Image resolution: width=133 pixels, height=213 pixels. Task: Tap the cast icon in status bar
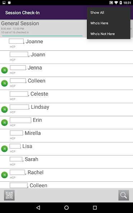(111, 3)
